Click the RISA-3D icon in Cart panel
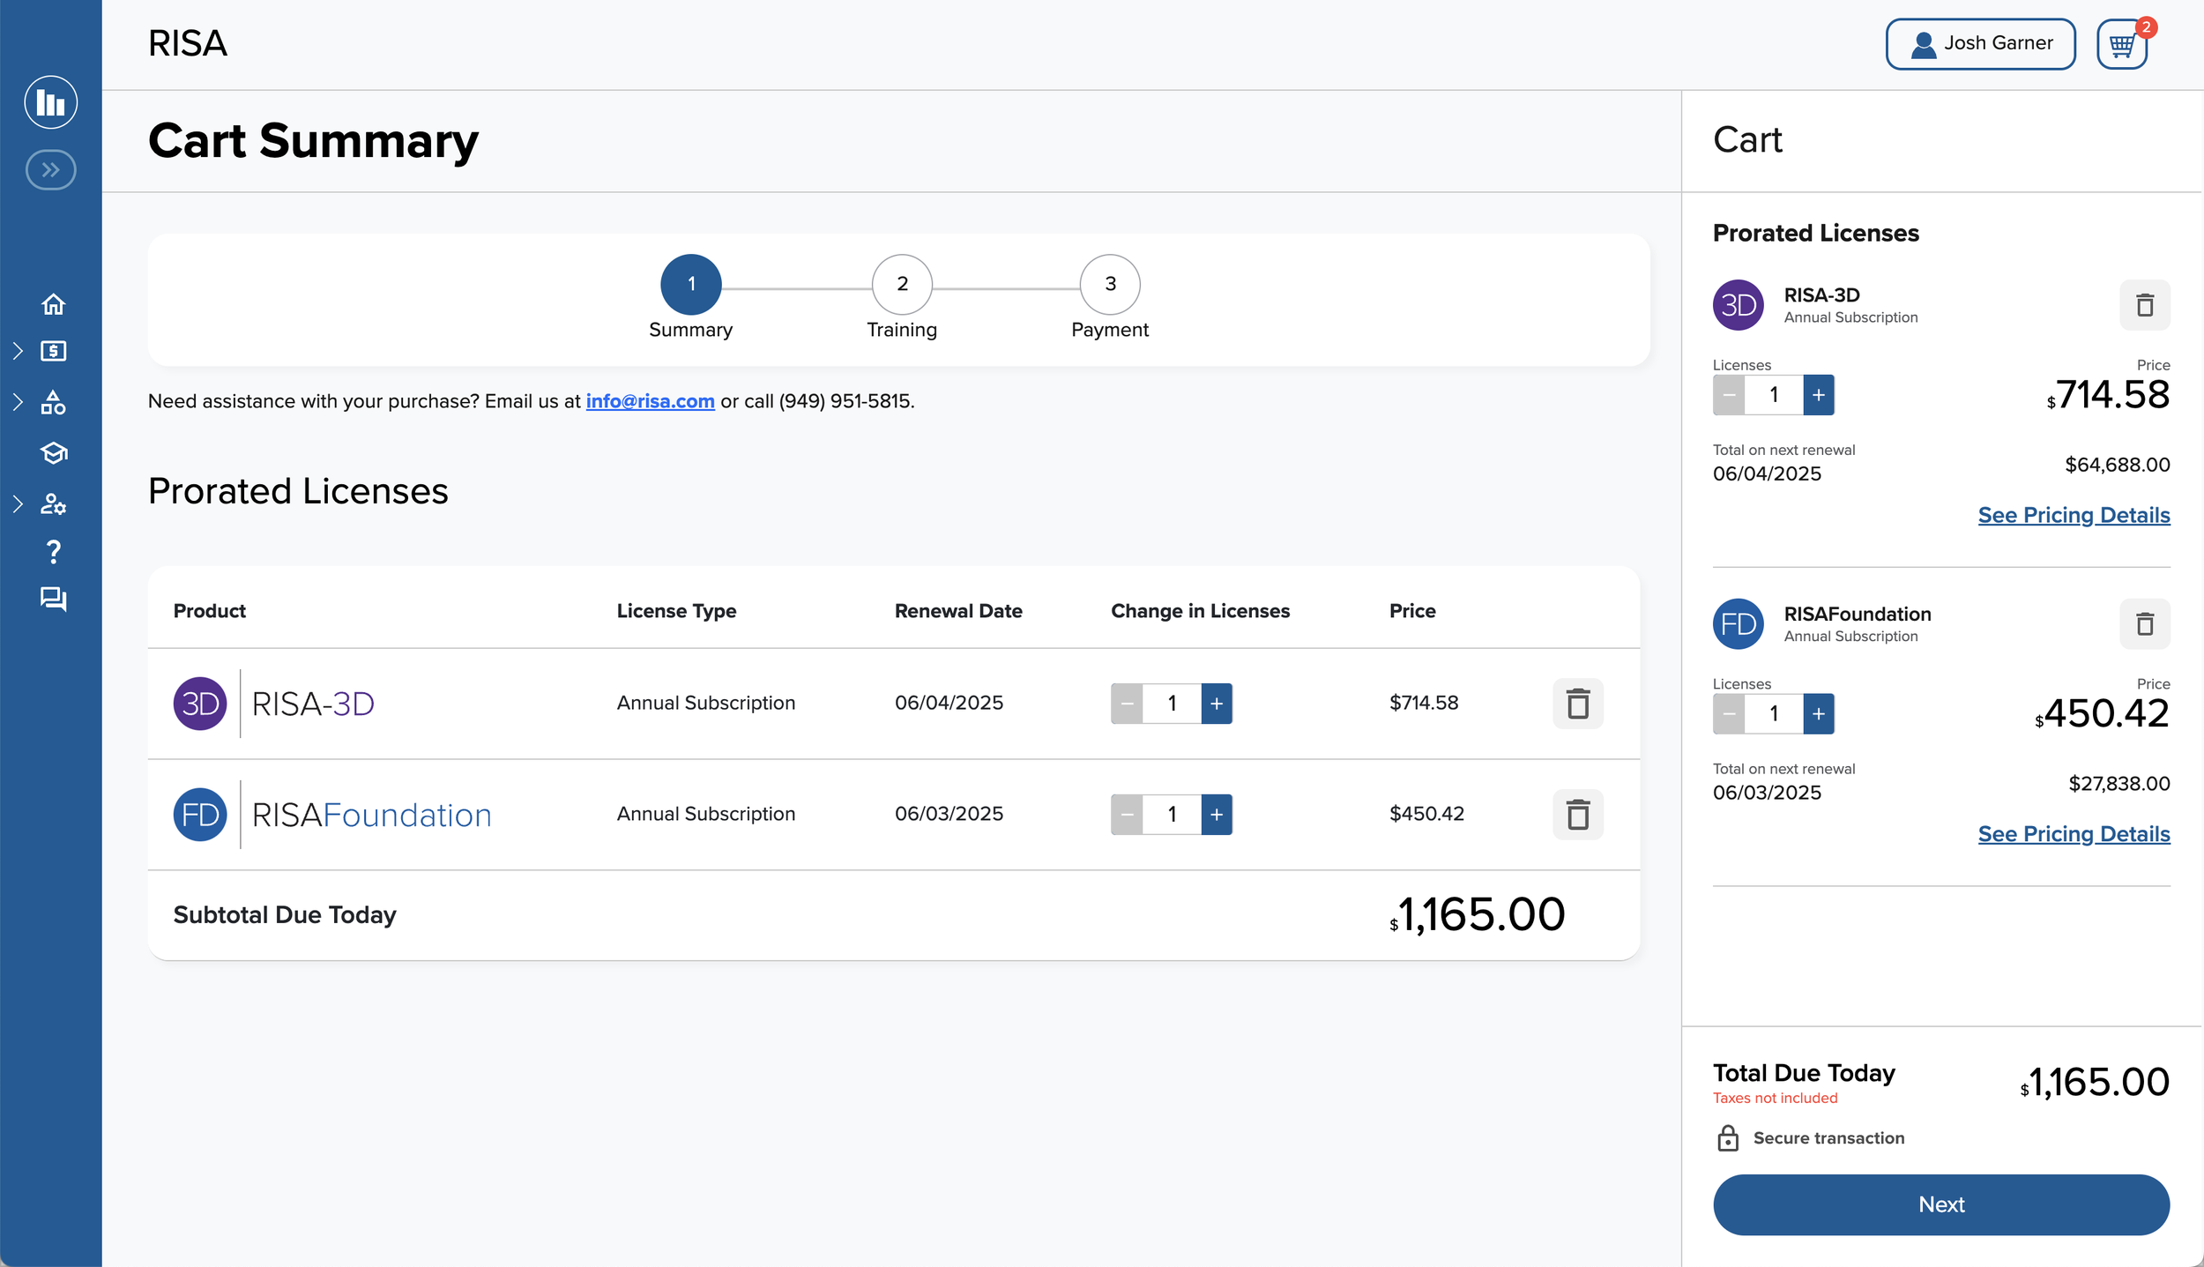Image resolution: width=2204 pixels, height=1267 pixels. pyautogui.click(x=1739, y=305)
